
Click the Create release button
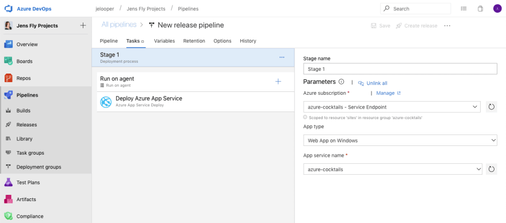417,26
